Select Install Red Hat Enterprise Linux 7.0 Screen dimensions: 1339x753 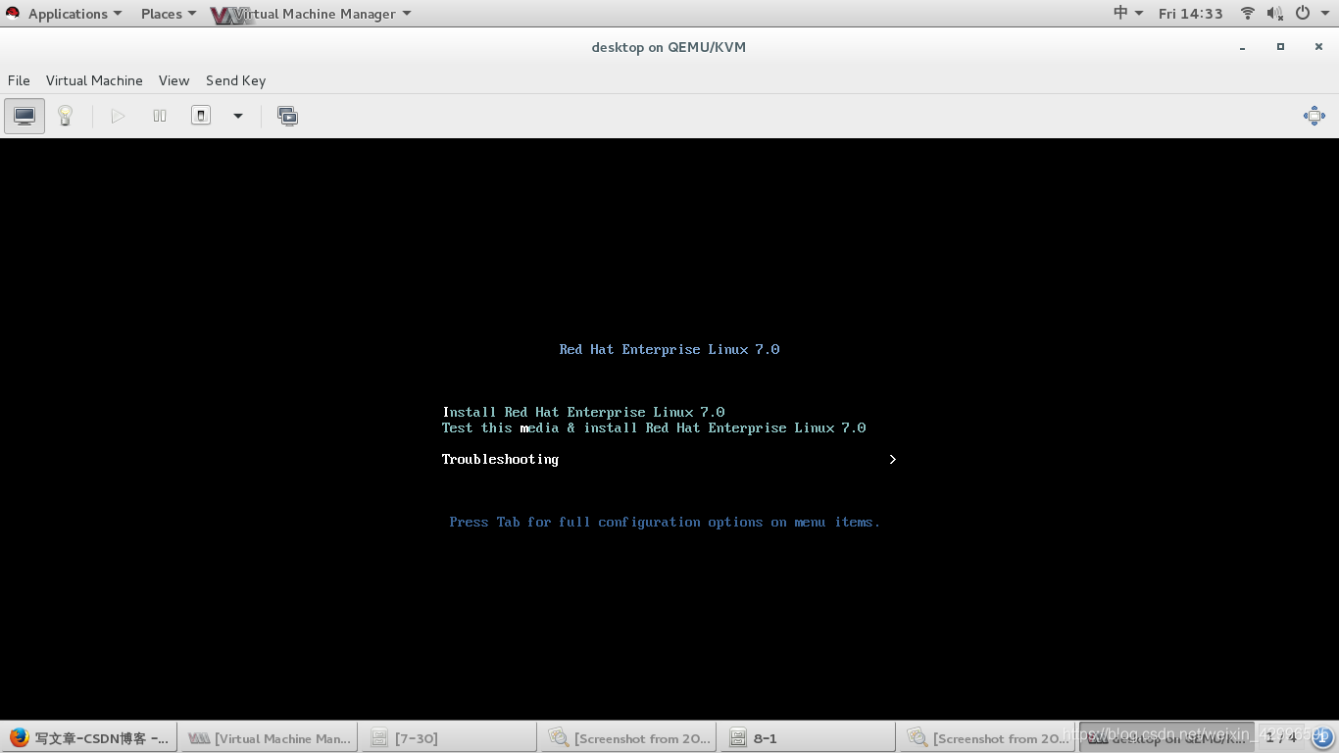tap(583, 412)
